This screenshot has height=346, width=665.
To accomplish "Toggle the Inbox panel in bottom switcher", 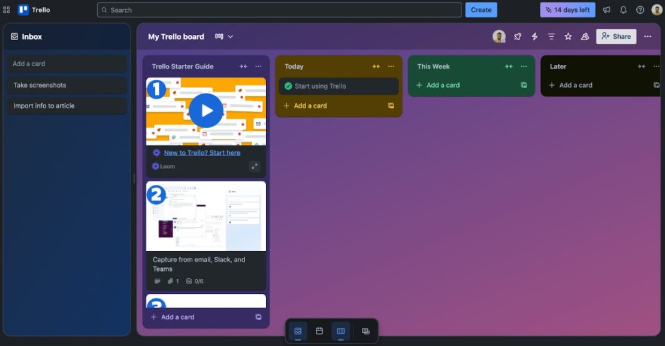I will [298, 331].
